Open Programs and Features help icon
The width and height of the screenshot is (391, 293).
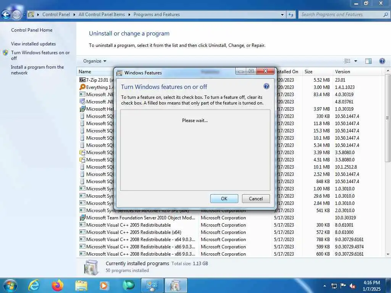pyautogui.click(x=382, y=61)
